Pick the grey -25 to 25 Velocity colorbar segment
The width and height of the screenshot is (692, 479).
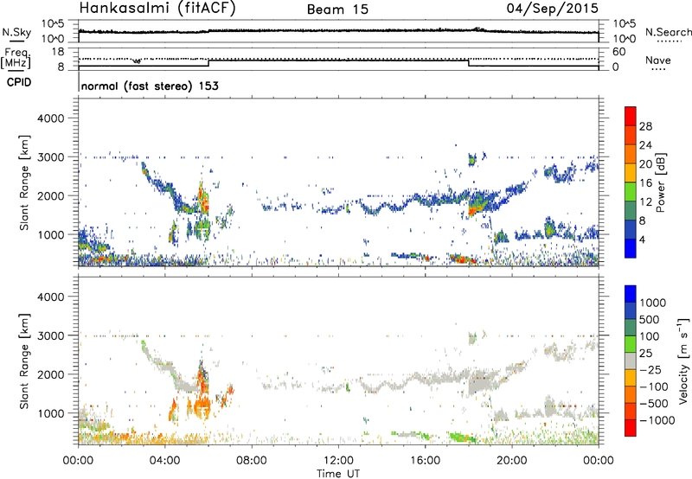tap(631, 361)
